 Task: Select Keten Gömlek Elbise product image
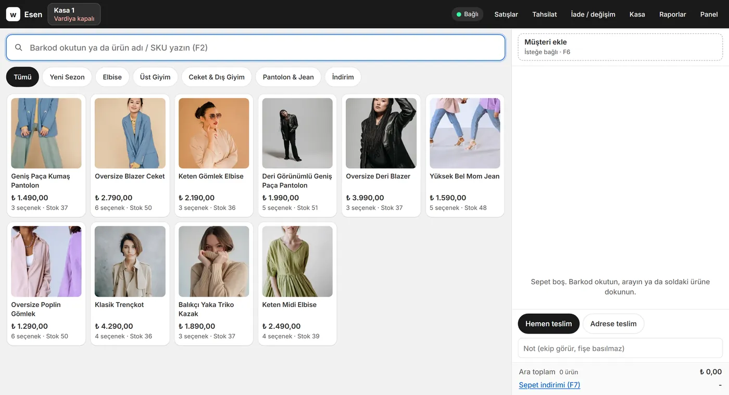point(214,133)
